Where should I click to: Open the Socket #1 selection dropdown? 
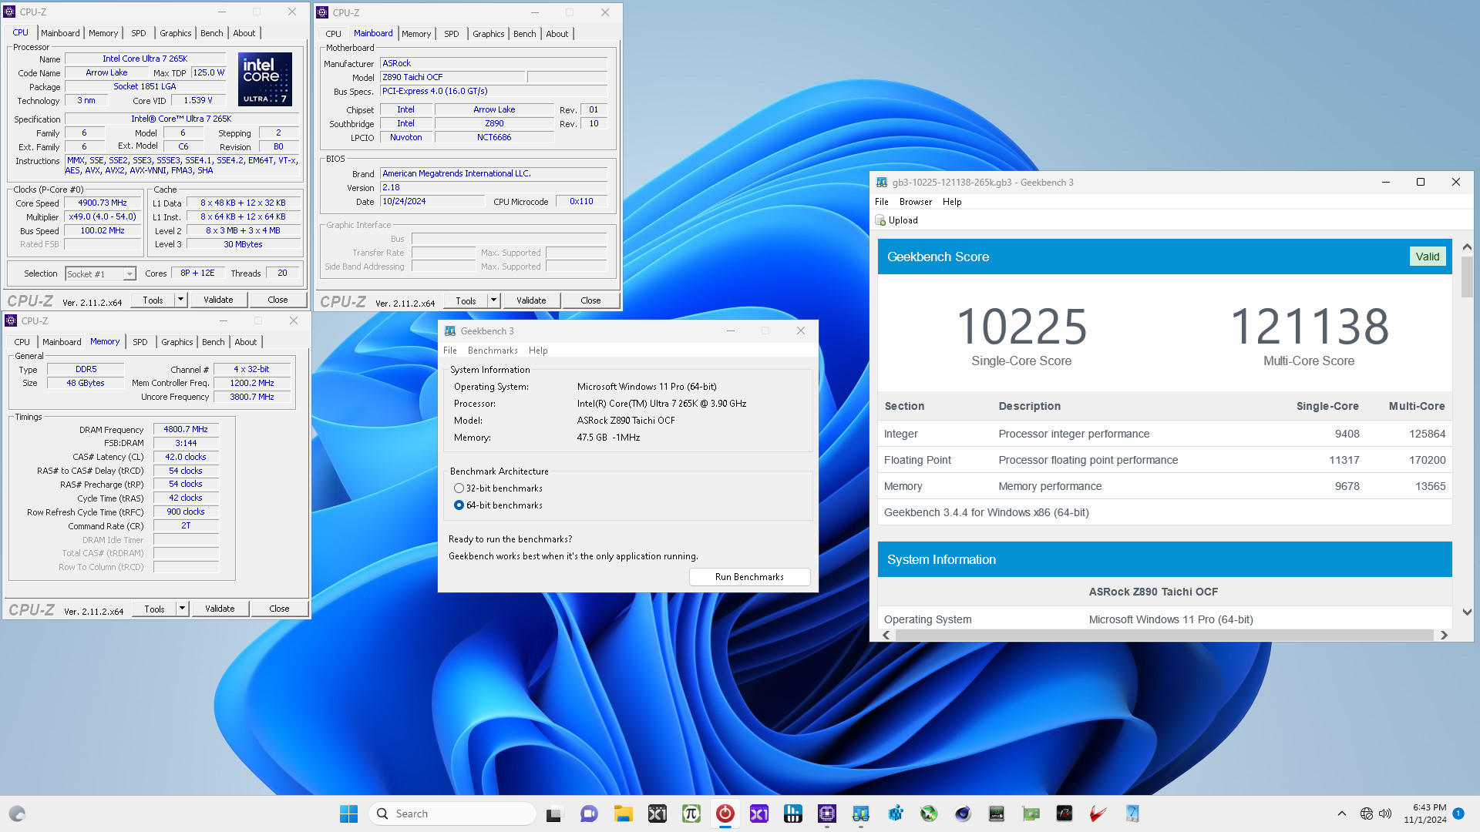[x=100, y=274]
